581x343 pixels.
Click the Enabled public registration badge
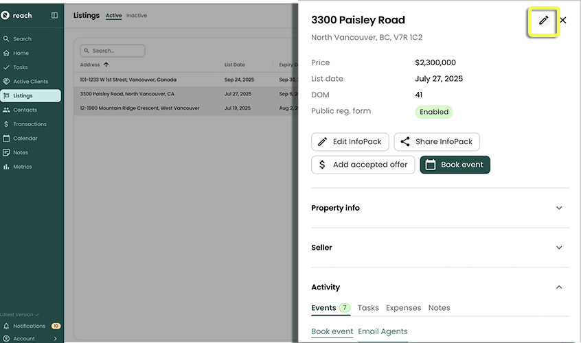[x=434, y=112]
